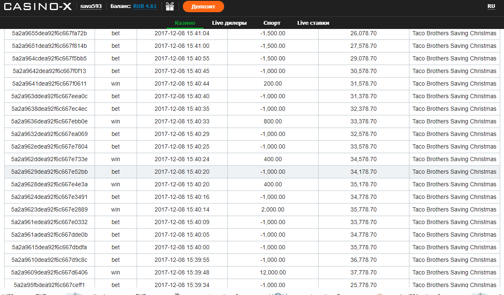
Task: Click timestamp 2017-12-08 15:40:33
Action: tap(182, 121)
